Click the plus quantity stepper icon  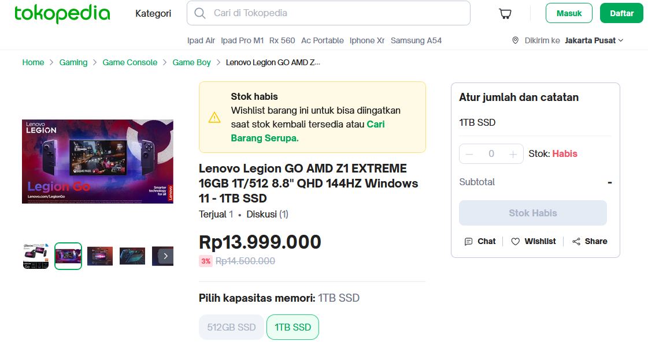[513, 154]
